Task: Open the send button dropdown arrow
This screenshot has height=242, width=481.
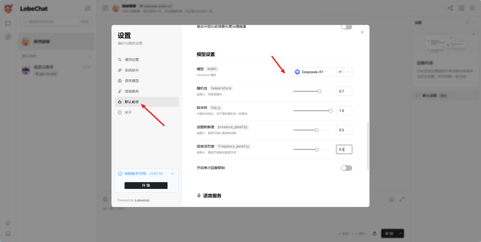Action: [400, 233]
